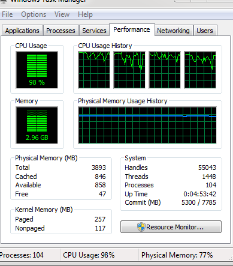Click the second CPU core history graph
This screenshot has width=233, height=266.
129,70
